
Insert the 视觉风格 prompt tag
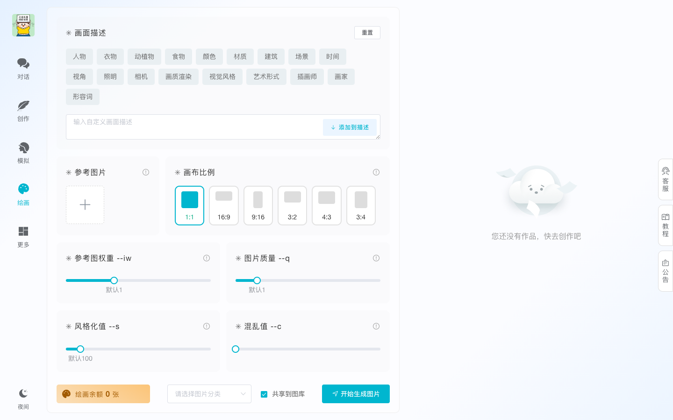[x=222, y=77]
